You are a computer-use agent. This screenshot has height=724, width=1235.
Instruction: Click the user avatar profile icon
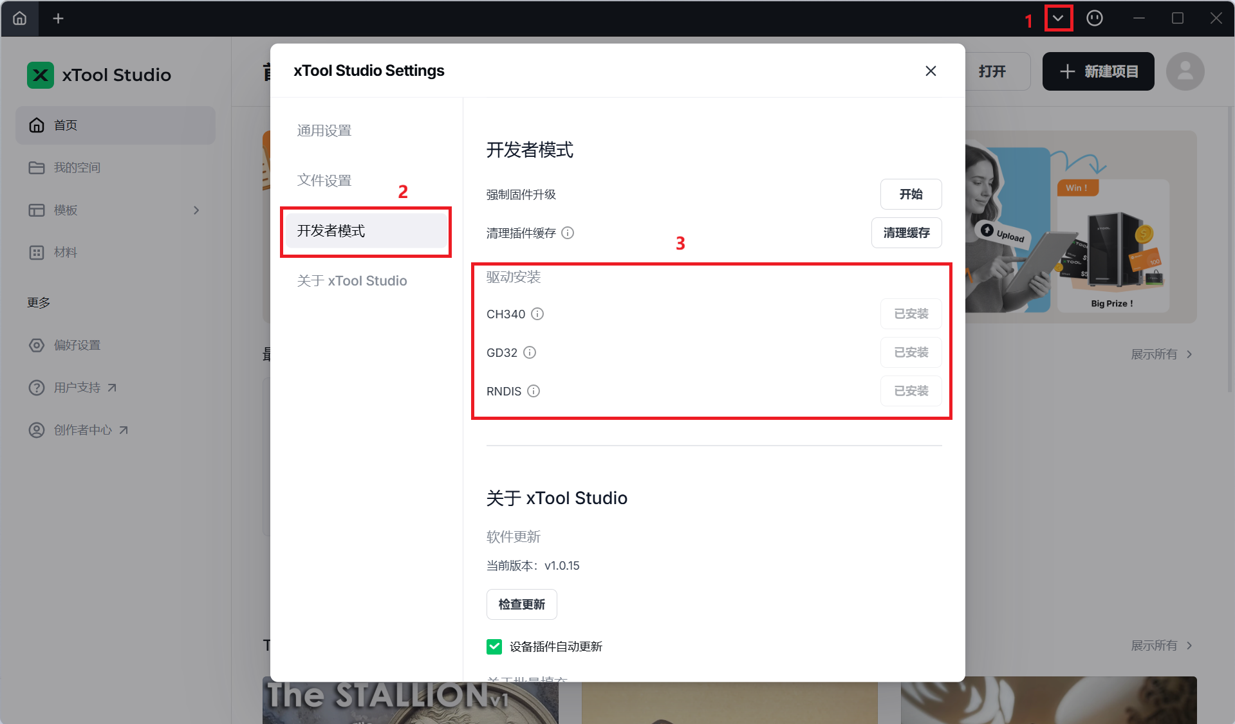click(1185, 71)
